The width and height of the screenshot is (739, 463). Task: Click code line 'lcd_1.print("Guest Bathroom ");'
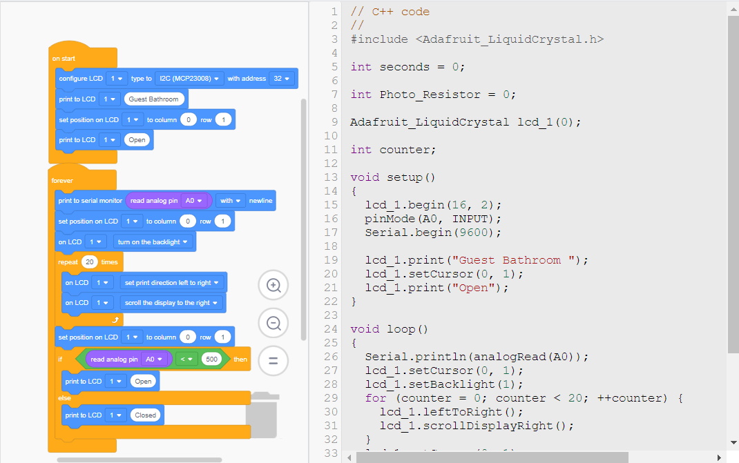[x=477, y=260]
